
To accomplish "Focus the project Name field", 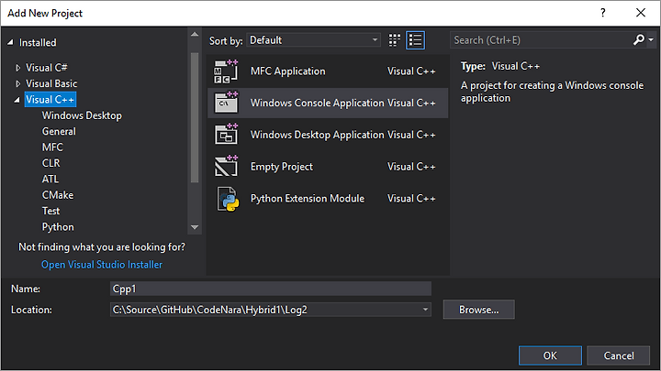I will [x=271, y=289].
